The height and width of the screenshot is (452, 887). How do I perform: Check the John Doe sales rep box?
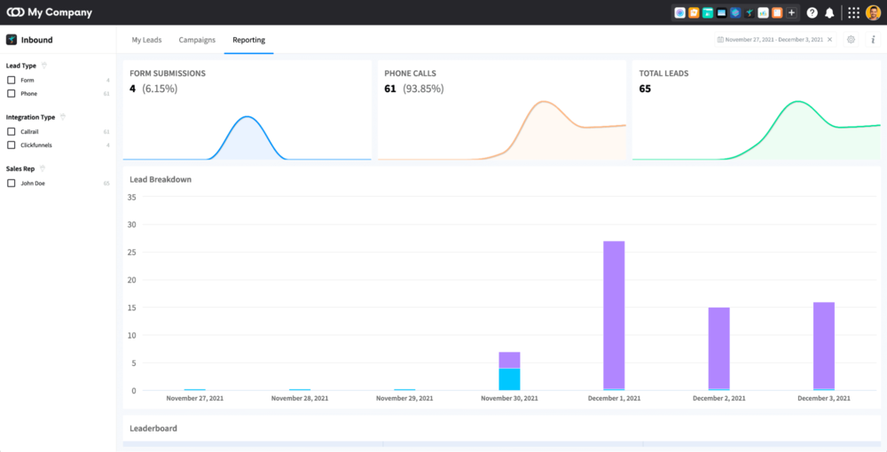(12, 183)
